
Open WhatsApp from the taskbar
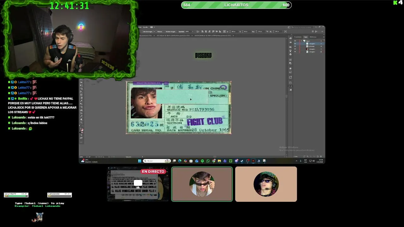[208, 161]
